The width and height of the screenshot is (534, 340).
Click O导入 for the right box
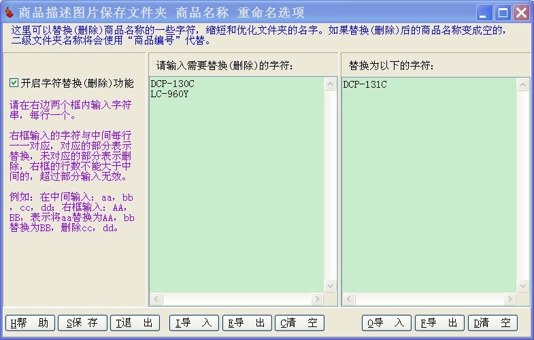pos(386,323)
